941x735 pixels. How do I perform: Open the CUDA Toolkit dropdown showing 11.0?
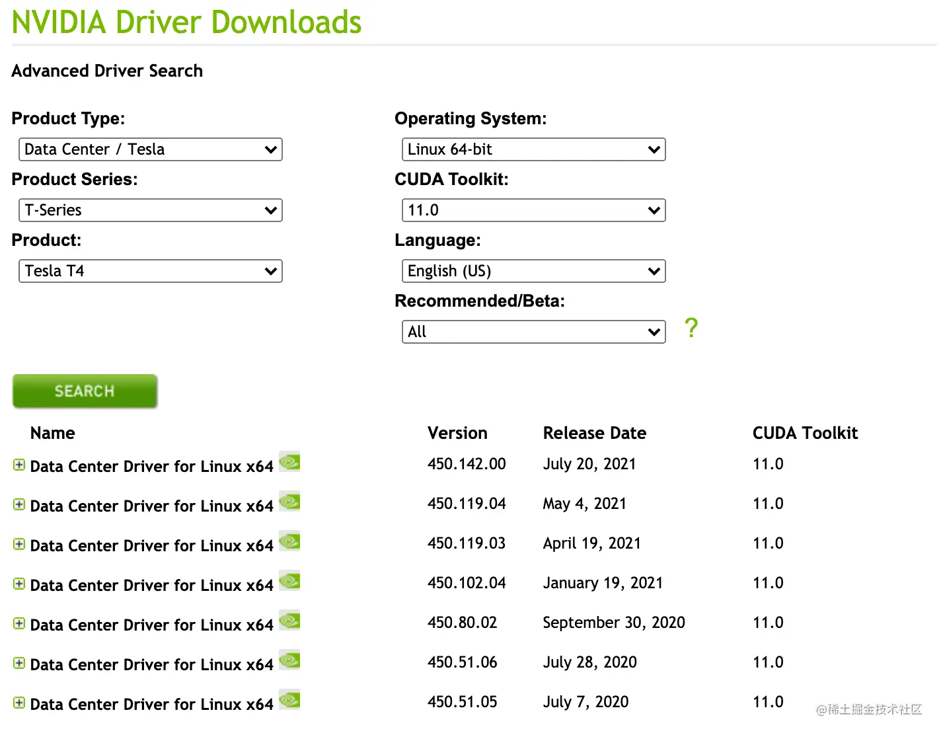(534, 210)
